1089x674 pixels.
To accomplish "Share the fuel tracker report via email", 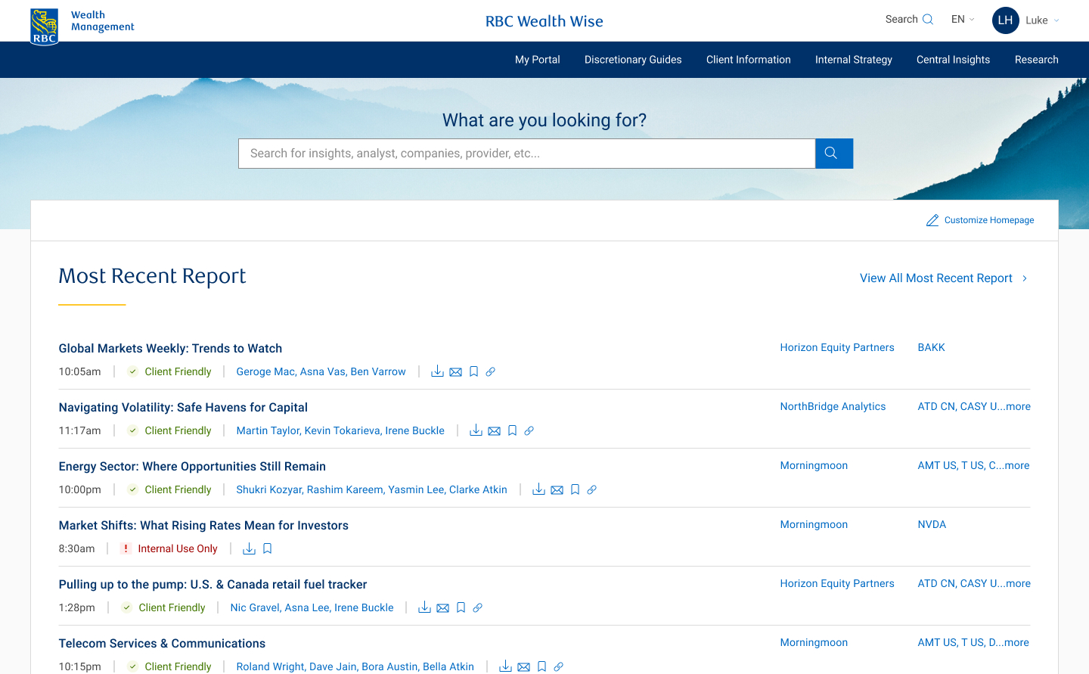I will (x=442, y=607).
